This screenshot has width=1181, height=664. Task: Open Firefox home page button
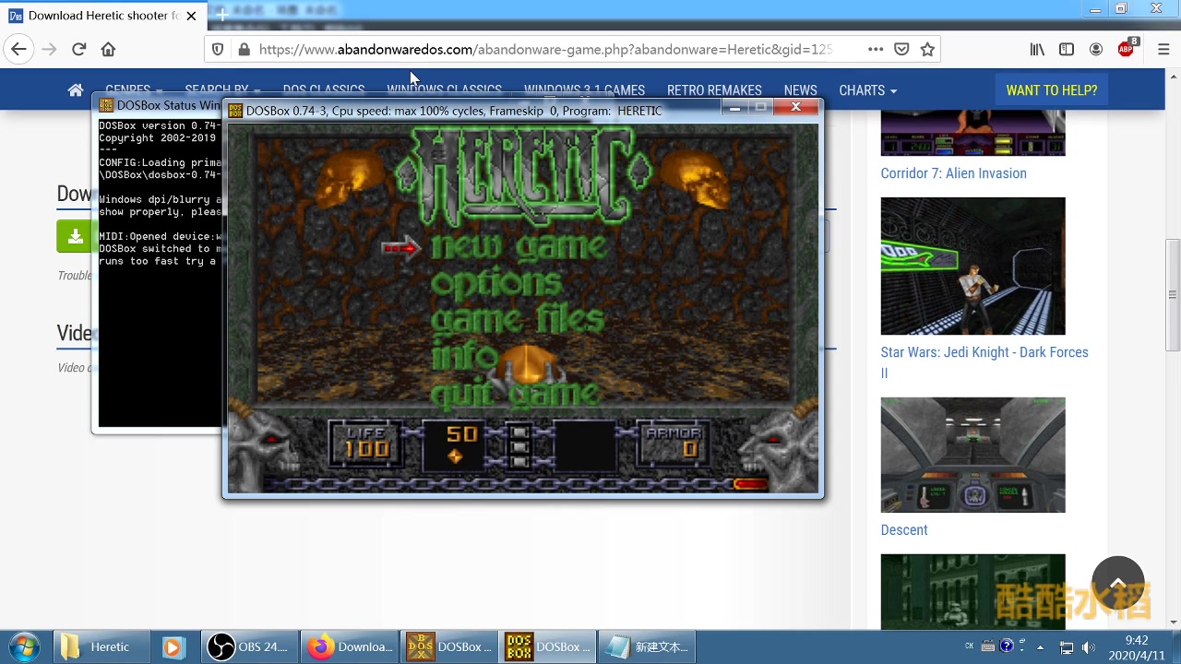coord(108,49)
